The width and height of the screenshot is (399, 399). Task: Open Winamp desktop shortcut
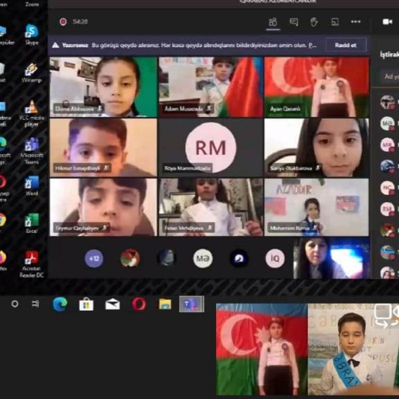31,72
